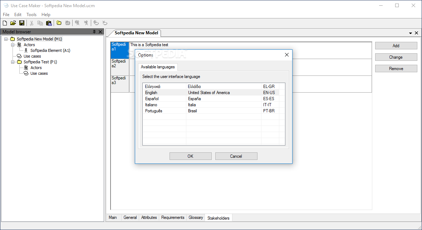Switch to the Requirements tab
Screen dimensions: 422x230
pyautogui.click(x=173, y=217)
